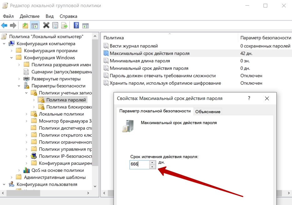
Task: Decrease password expiry days with down spinner
Action: coord(152,167)
